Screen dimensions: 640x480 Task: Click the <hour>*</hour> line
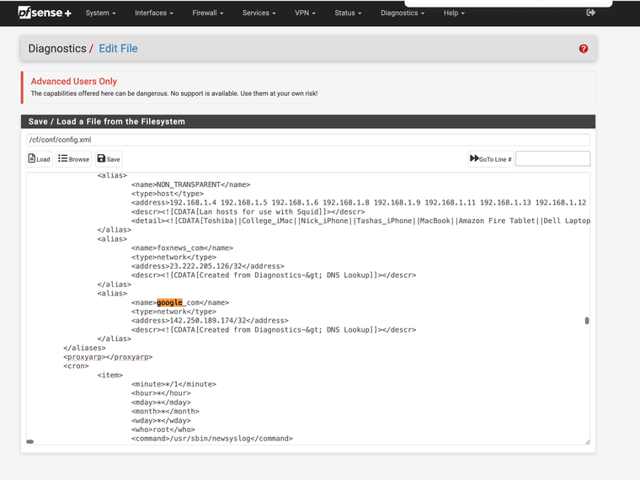(161, 393)
